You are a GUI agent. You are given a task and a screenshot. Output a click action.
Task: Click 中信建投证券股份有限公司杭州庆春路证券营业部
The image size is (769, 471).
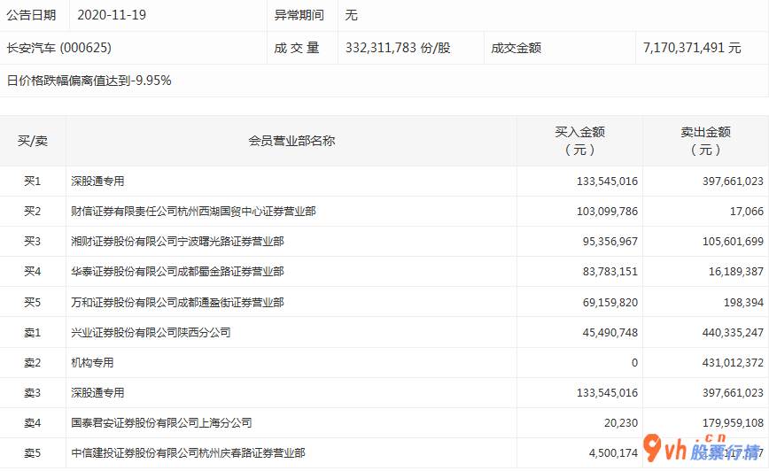[x=188, y=453]
